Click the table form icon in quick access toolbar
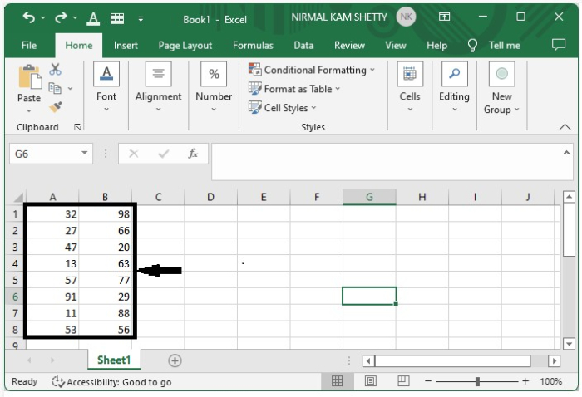 click(x=117, y=18)
